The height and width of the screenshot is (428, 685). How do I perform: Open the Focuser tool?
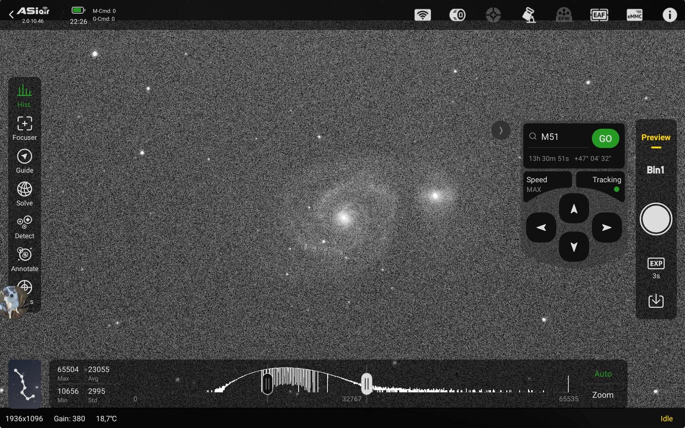pyautogui.click(x=25, y=128)
